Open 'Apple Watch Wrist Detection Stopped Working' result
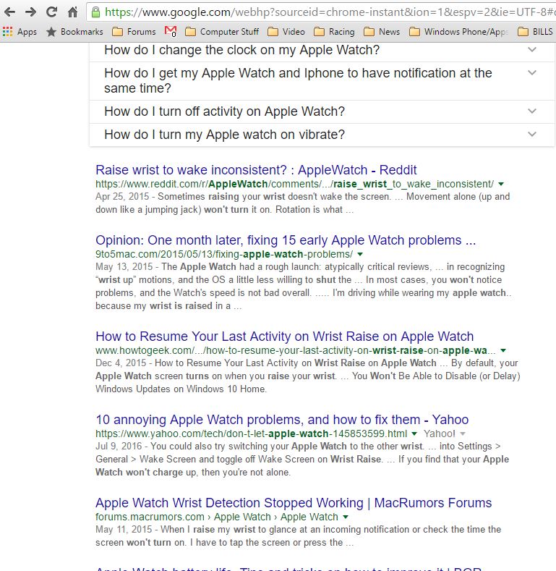 294,503
